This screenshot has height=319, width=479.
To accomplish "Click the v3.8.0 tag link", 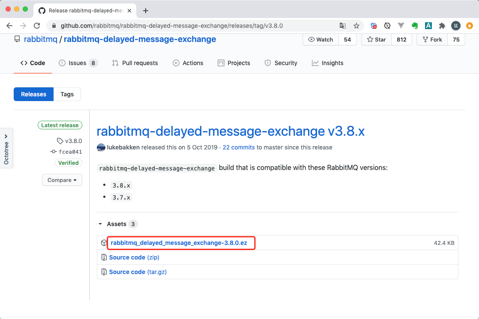I will click(74, 141).
